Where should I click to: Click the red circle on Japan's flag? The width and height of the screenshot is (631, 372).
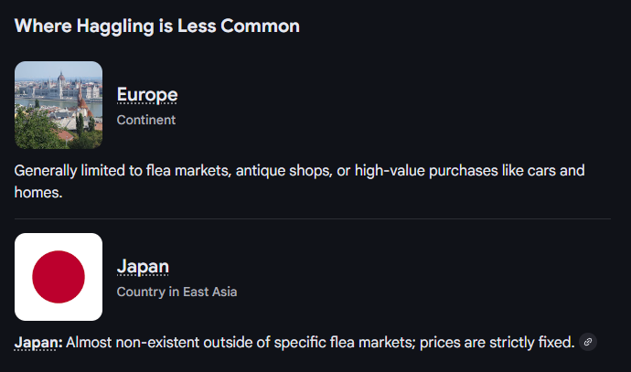pos(59,277)
